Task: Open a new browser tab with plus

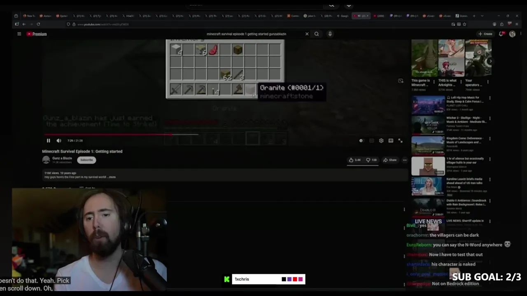Action: pos(474,16)
